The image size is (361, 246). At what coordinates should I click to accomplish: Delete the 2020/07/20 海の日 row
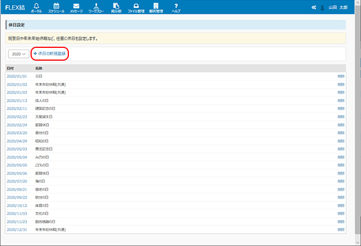point(341,181)
